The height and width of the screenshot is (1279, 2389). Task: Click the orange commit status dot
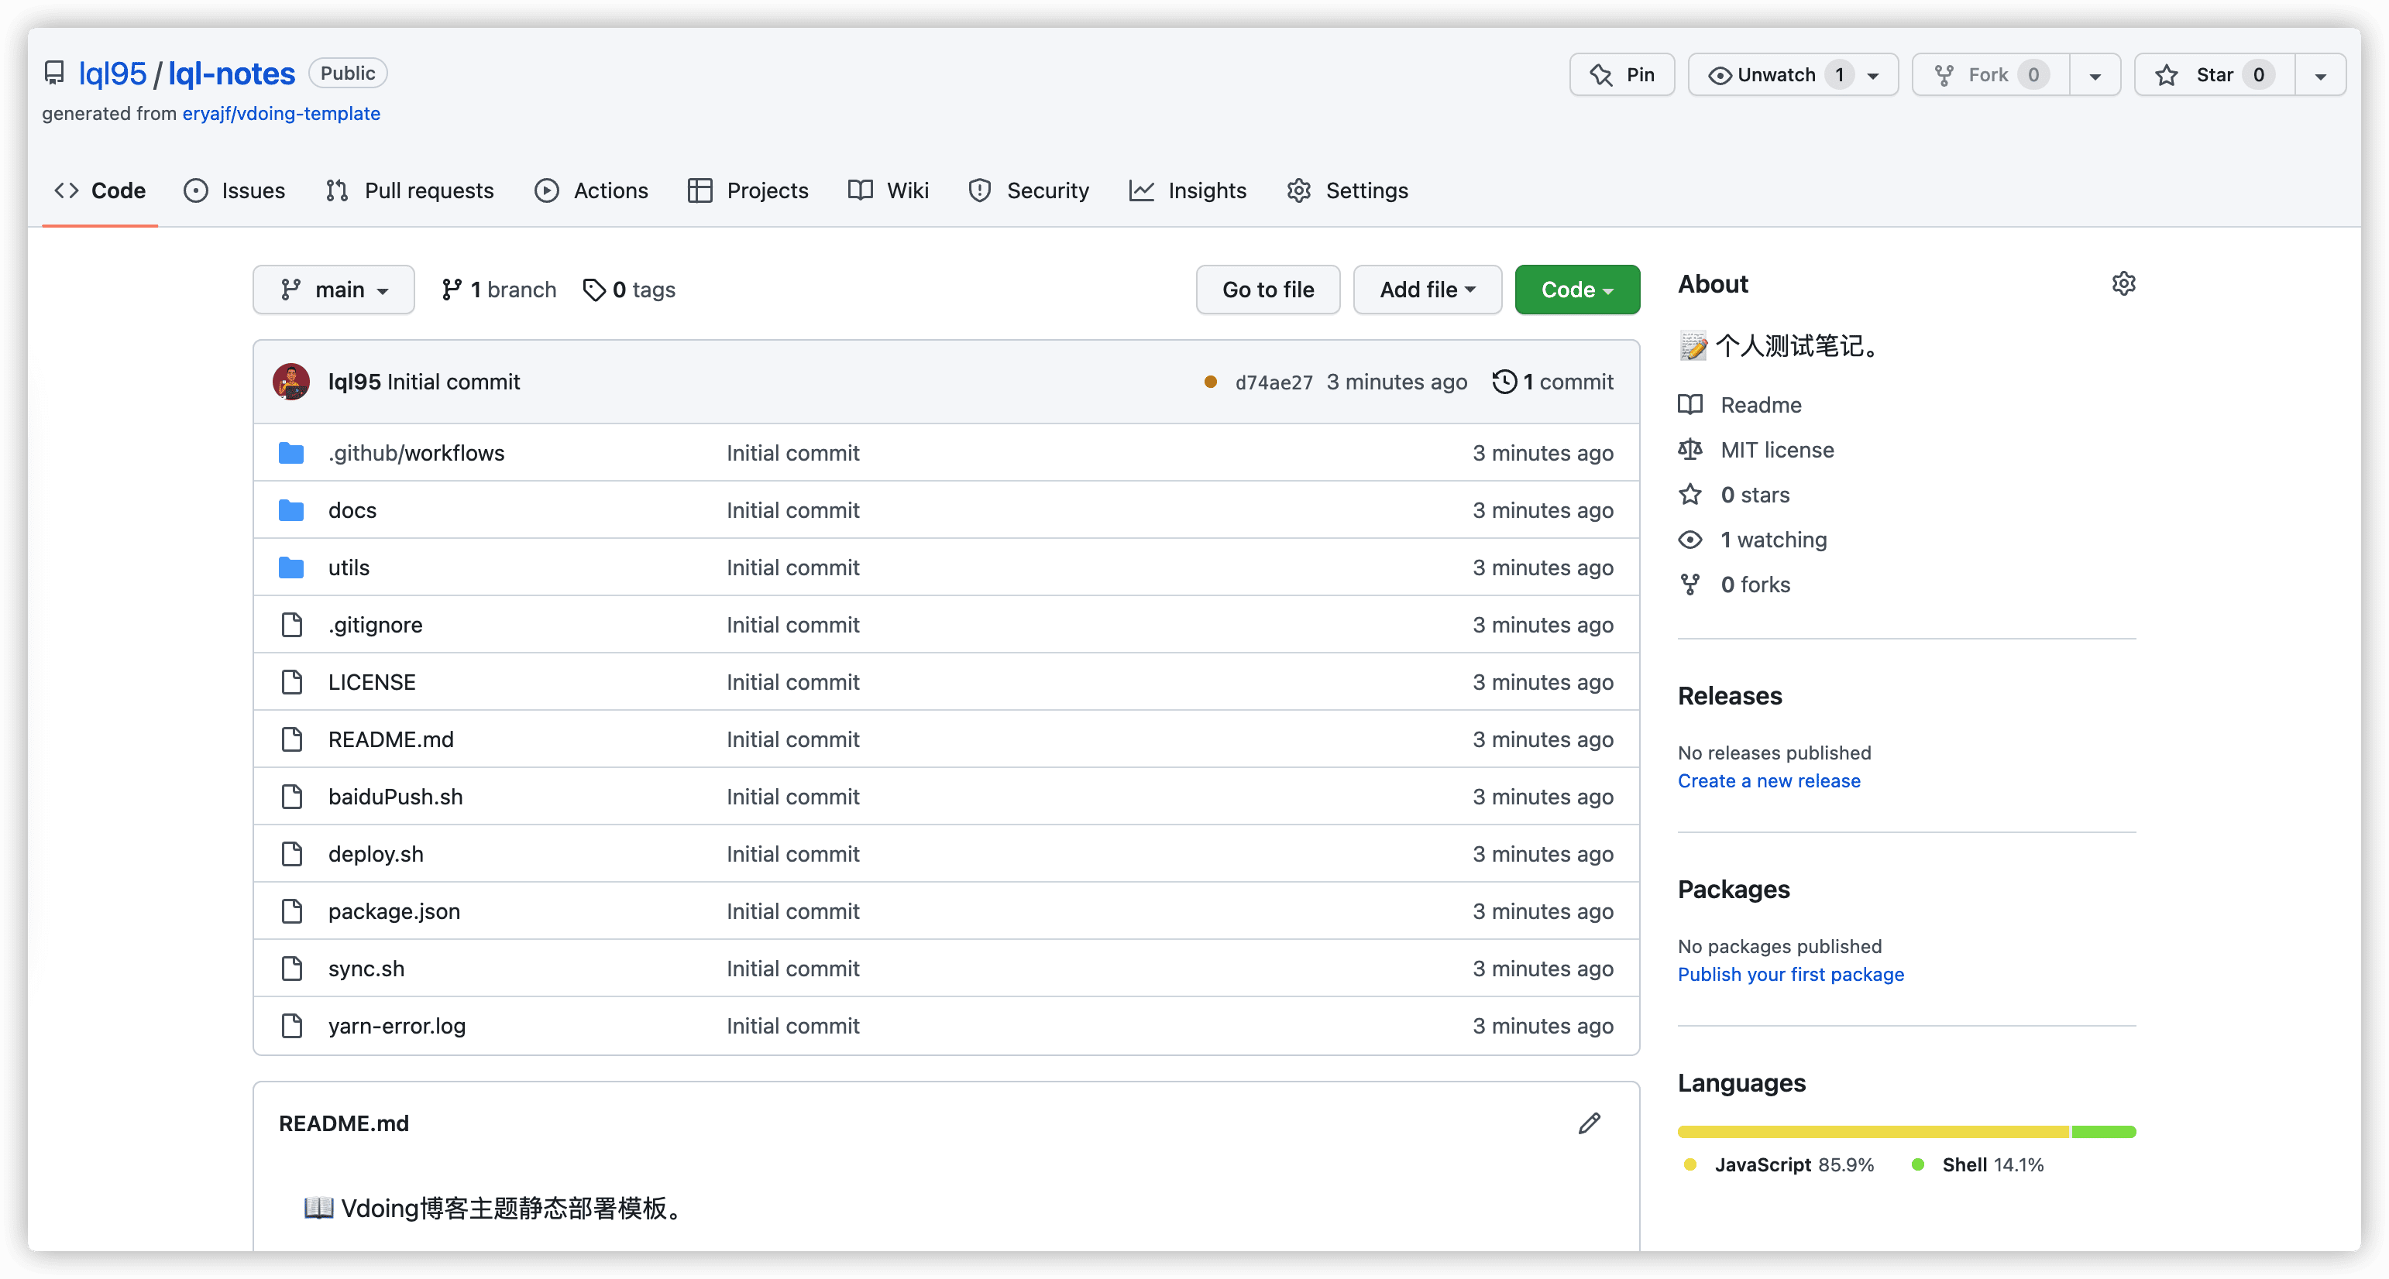point(1210,382)
